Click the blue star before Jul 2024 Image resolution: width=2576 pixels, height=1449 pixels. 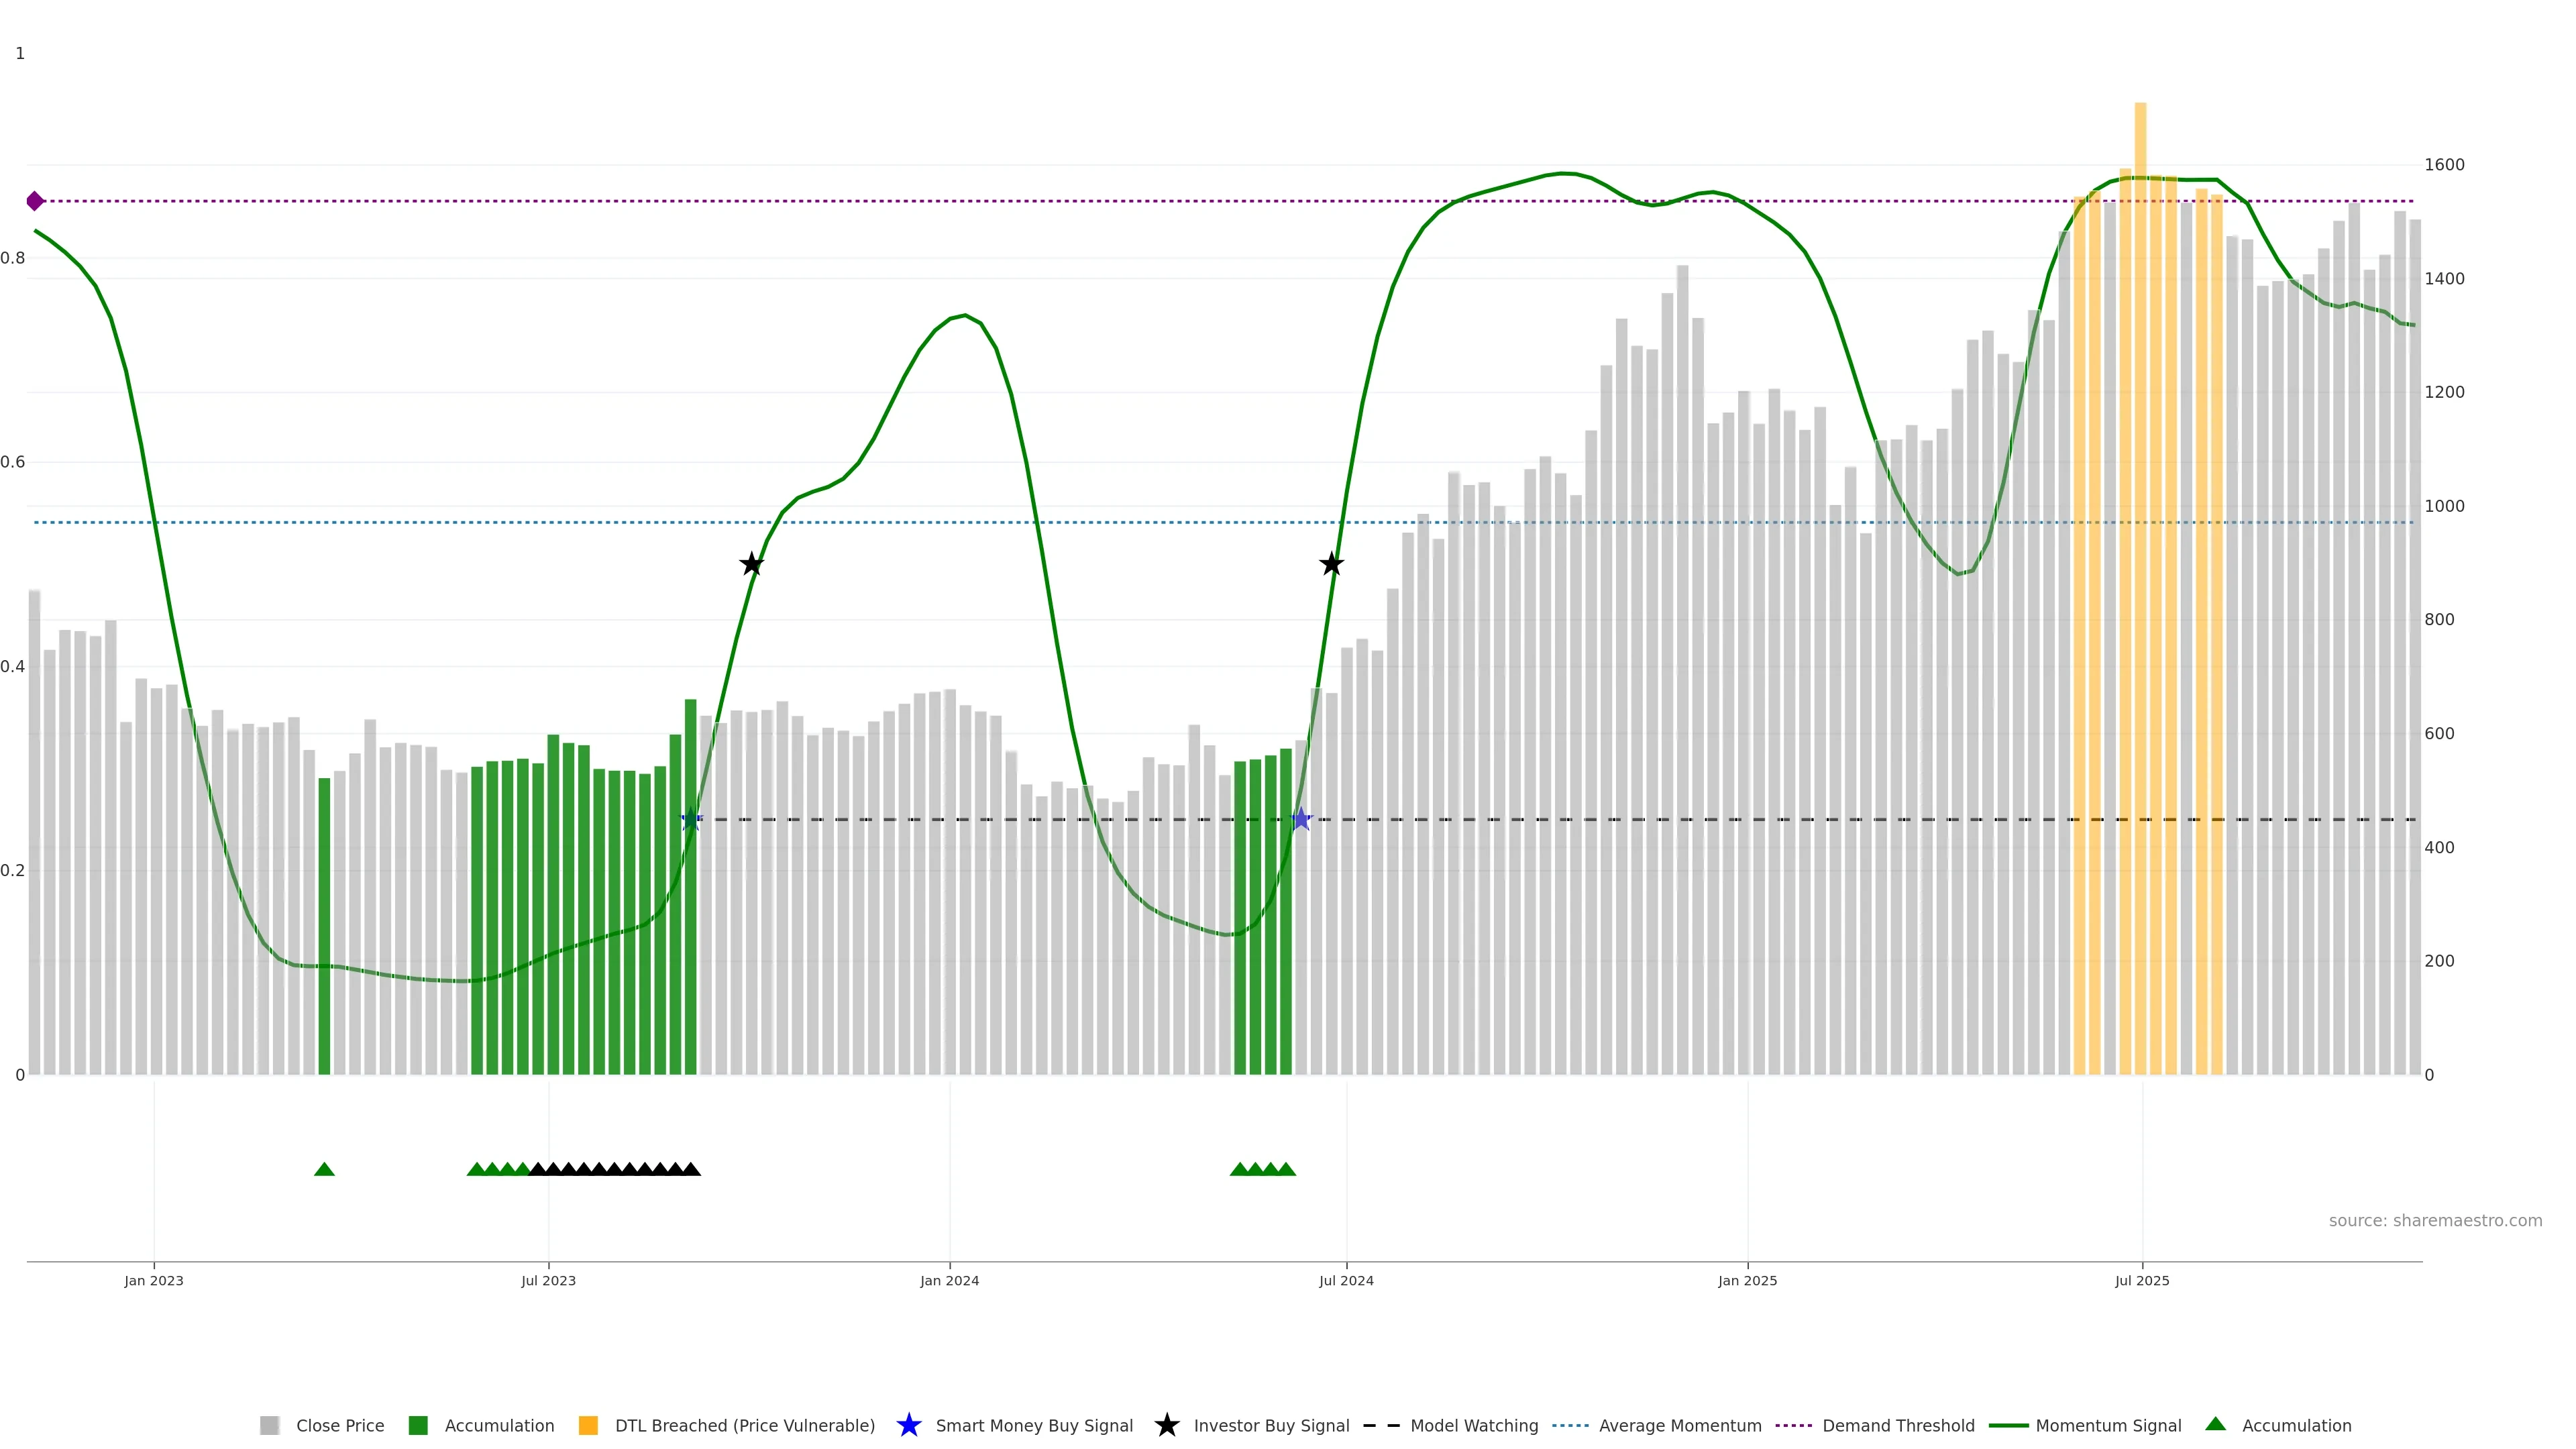[x=1300, y=819]
